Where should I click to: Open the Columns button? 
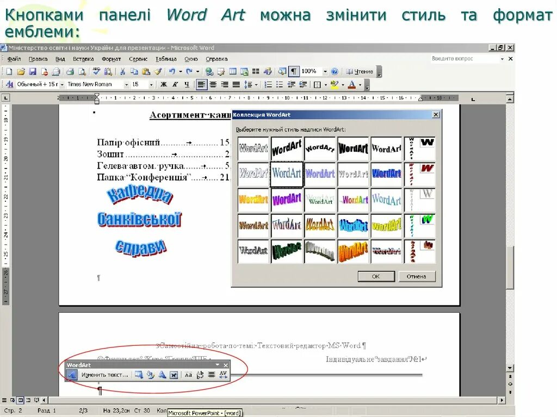point(256,71)
